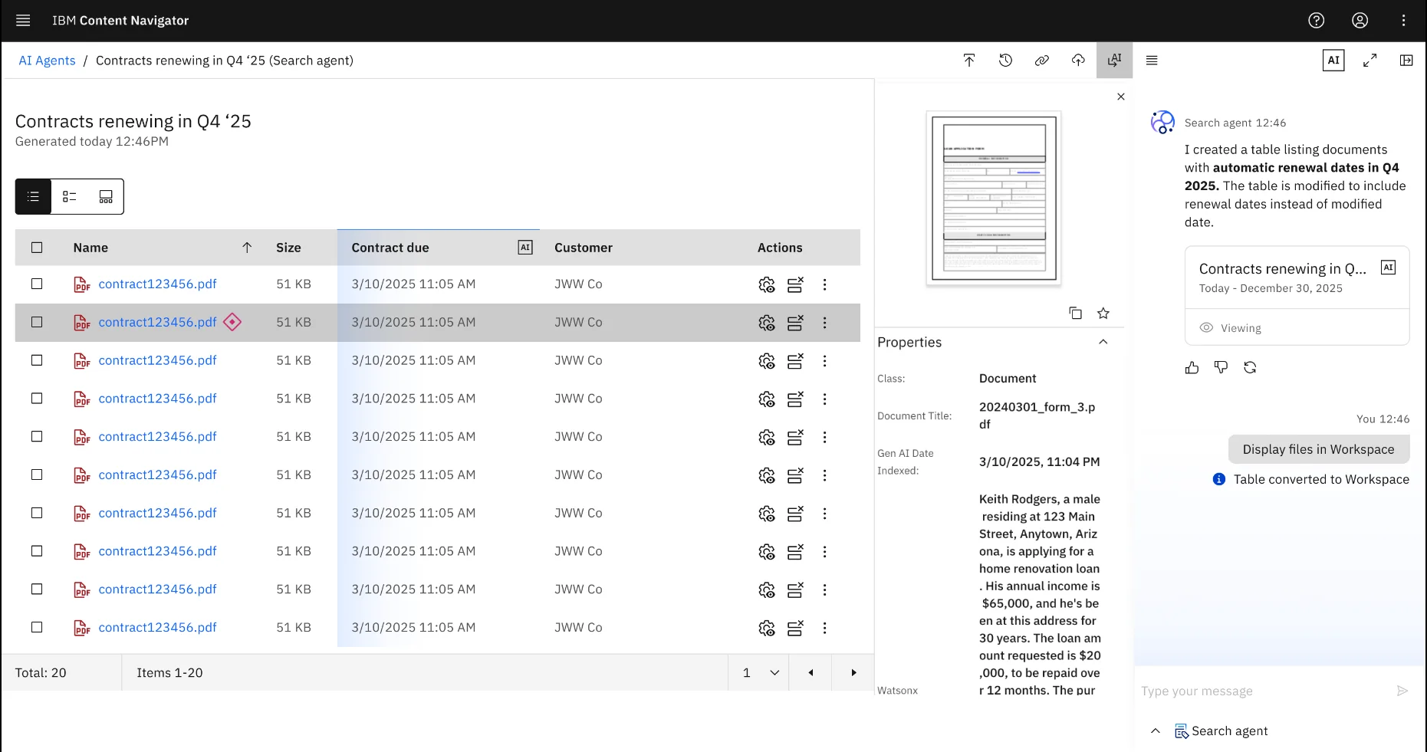Check the last visible row checkbox
Viewport: 1427px width, 752px height.
tap(37, 627)
